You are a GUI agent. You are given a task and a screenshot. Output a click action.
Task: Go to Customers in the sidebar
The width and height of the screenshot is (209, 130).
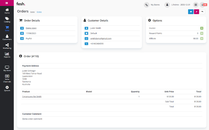(x=7, y=37)
